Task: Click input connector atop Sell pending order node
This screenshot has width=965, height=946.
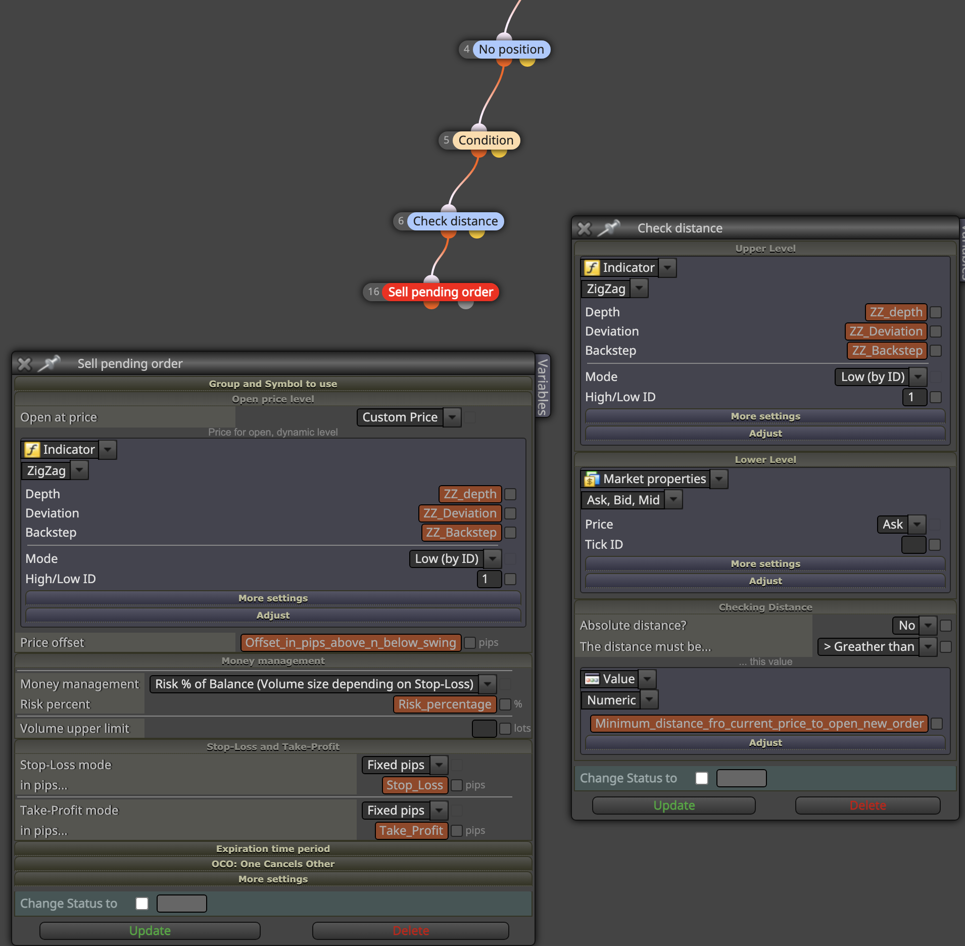Action: [431, 279]
